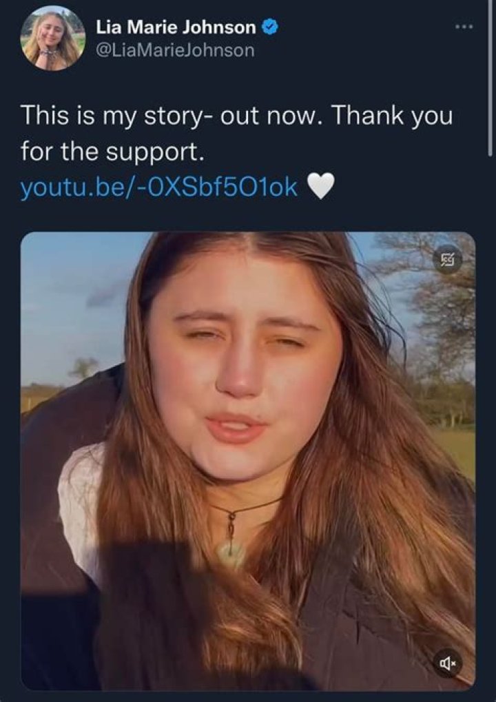Click the @LiaMarieJohnson handle
Viewport: 496px width, 702px height.
pyautogui.click(x=175, y=50)
